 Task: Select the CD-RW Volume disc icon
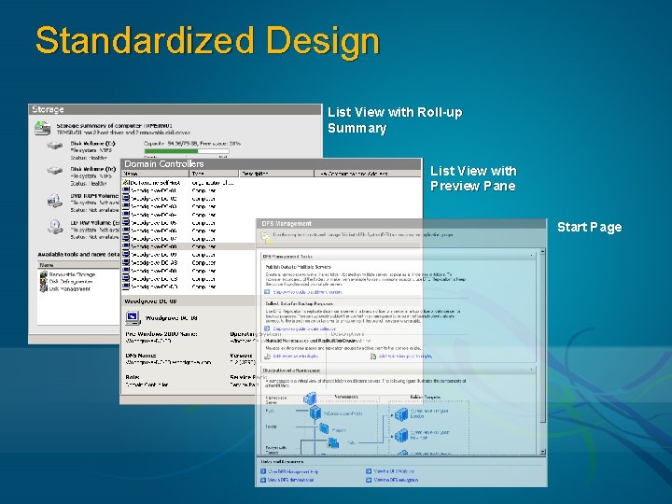(55, 226)
